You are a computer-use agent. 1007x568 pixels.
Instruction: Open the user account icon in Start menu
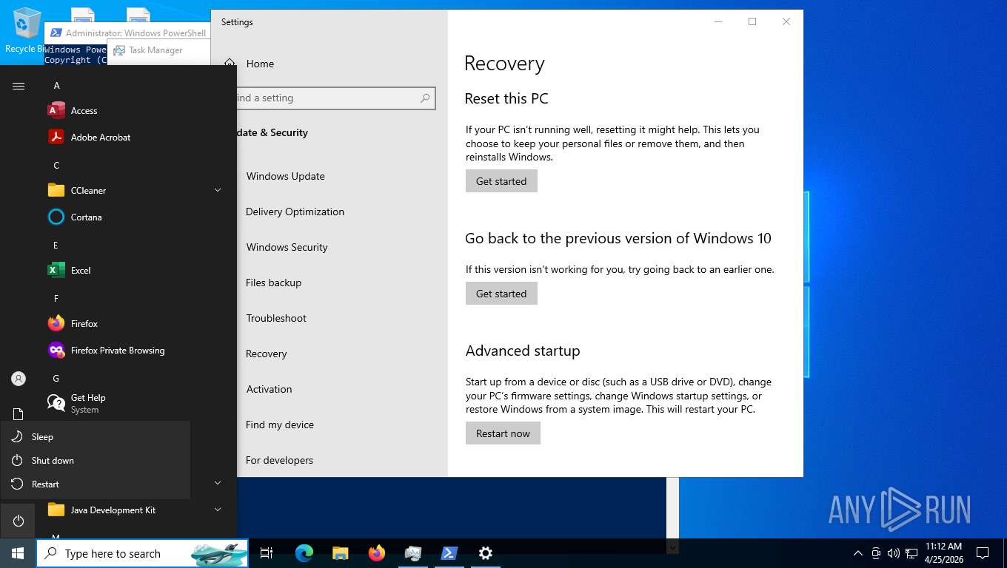pos(19,379)
